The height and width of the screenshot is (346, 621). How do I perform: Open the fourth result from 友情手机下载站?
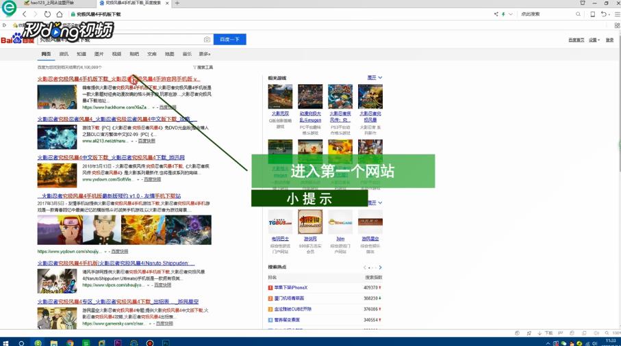click(110, 196)
